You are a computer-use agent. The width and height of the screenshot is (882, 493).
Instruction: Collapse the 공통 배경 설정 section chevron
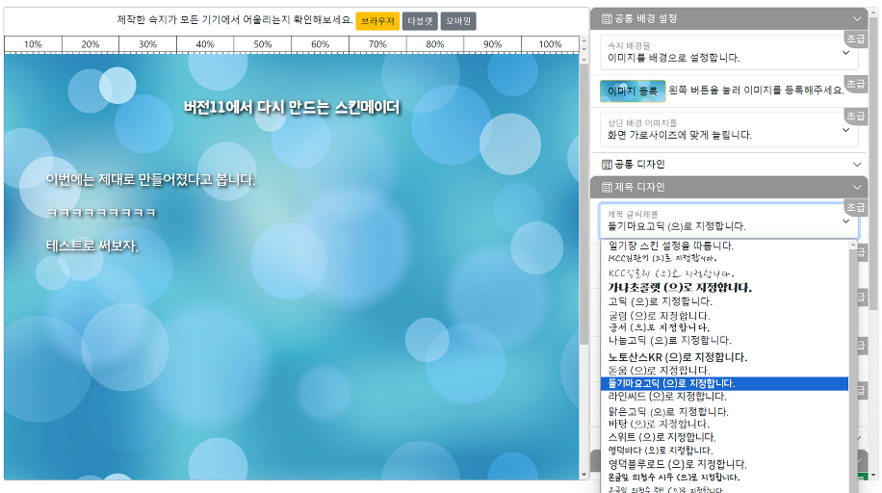[x=857, y=18]
